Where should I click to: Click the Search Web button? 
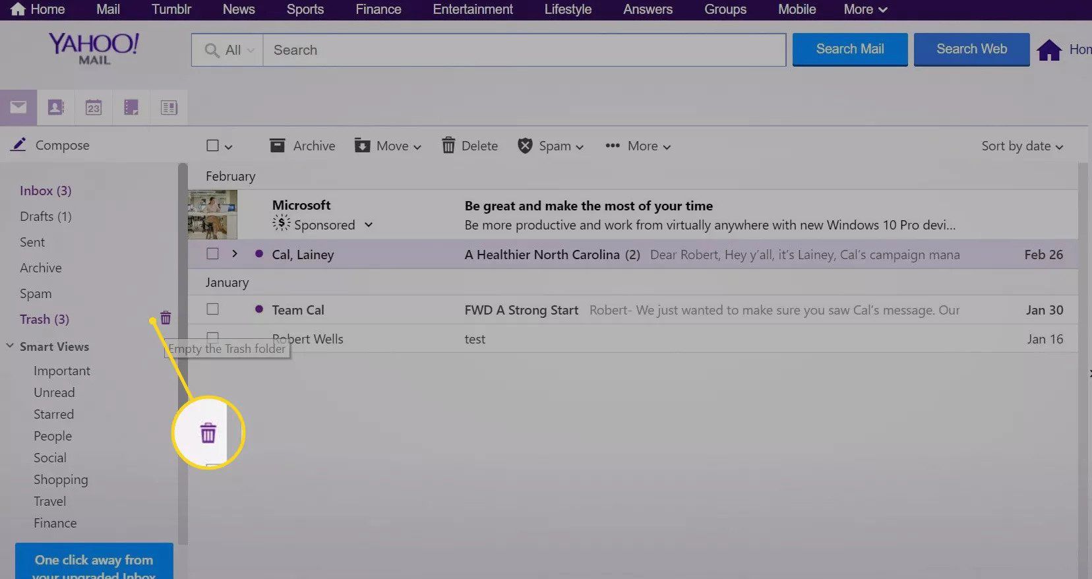[971, 49]
